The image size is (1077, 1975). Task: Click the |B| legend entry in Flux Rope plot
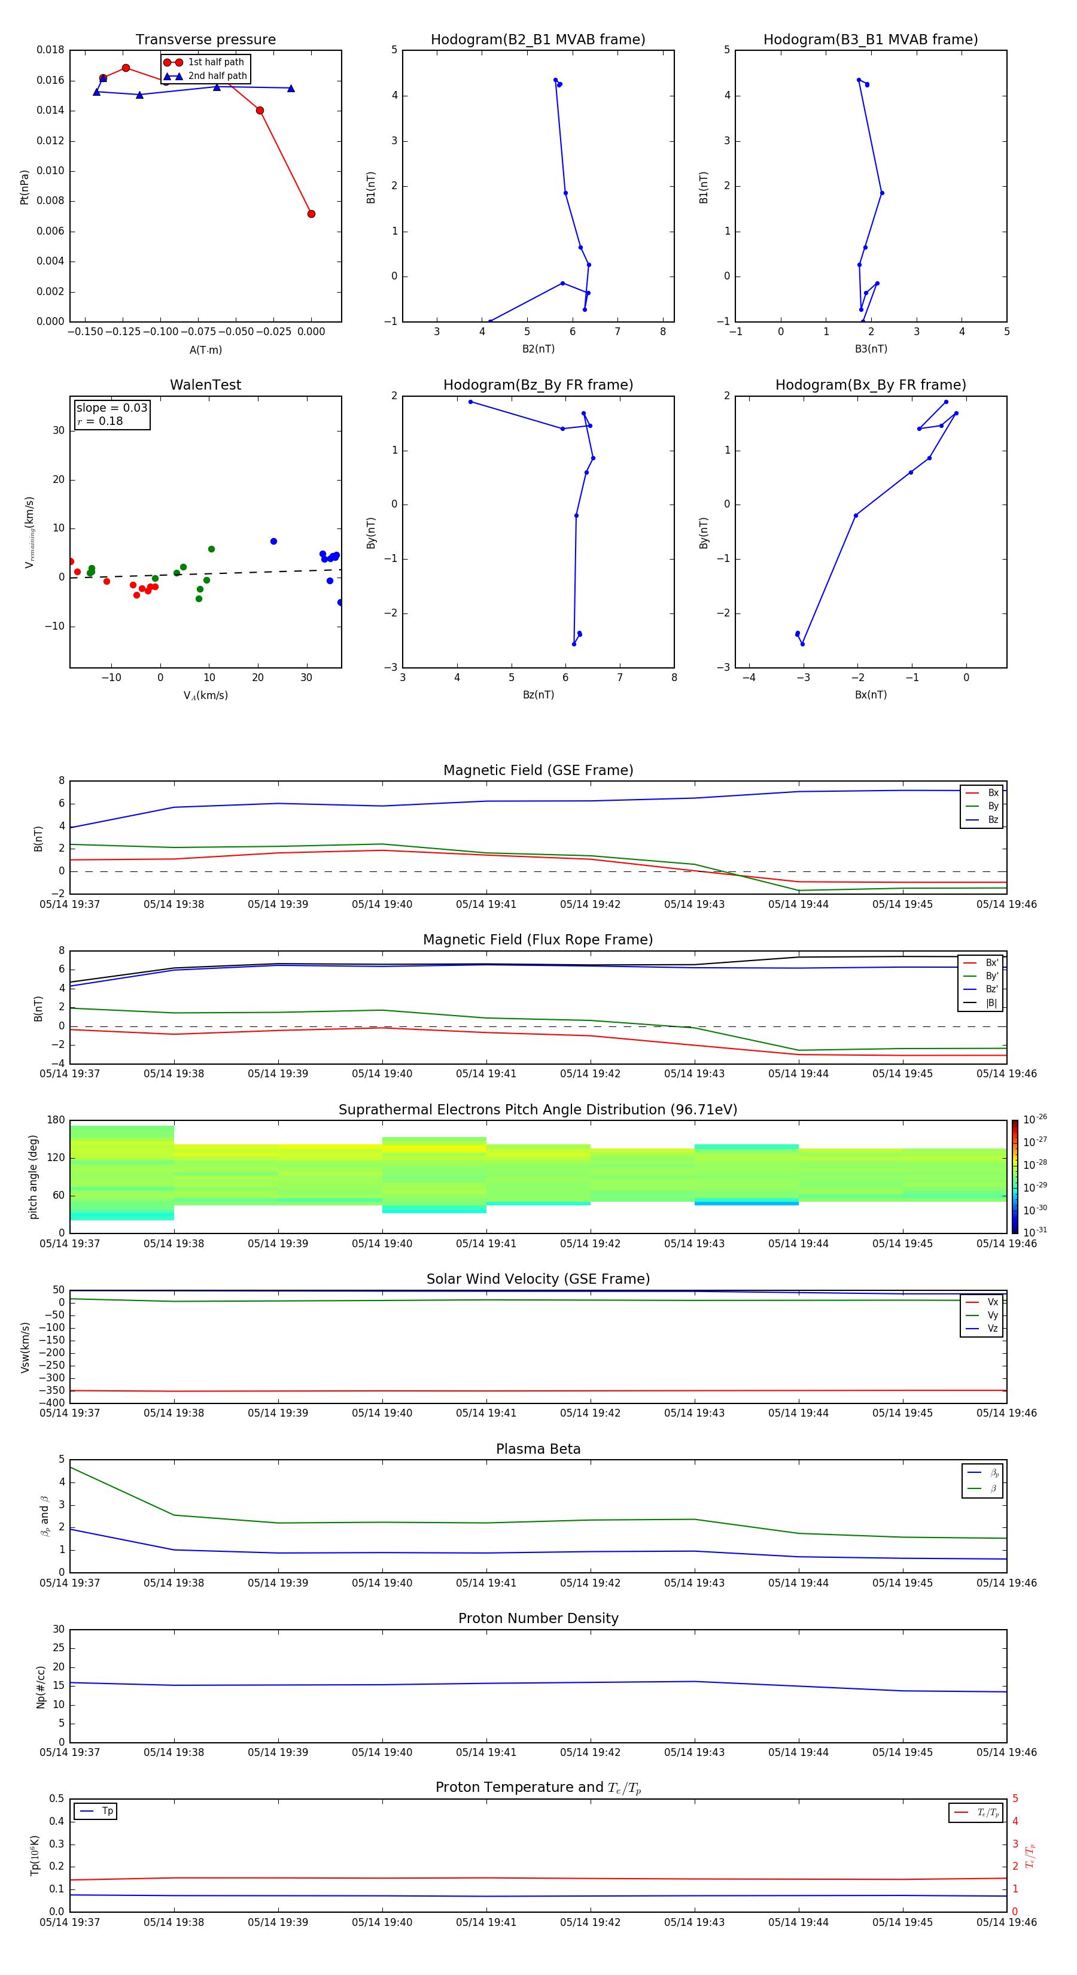(x=981, y=1003)
